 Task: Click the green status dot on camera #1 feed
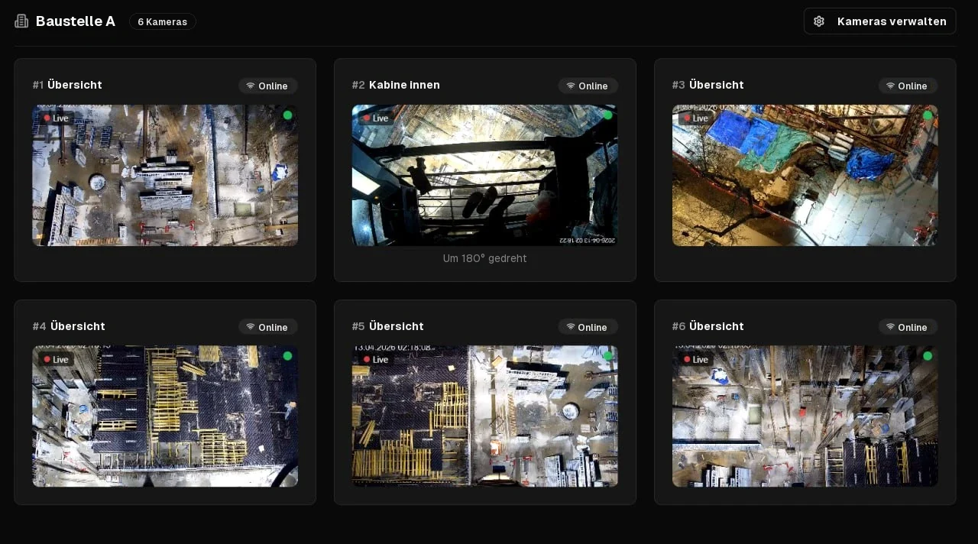287,115
